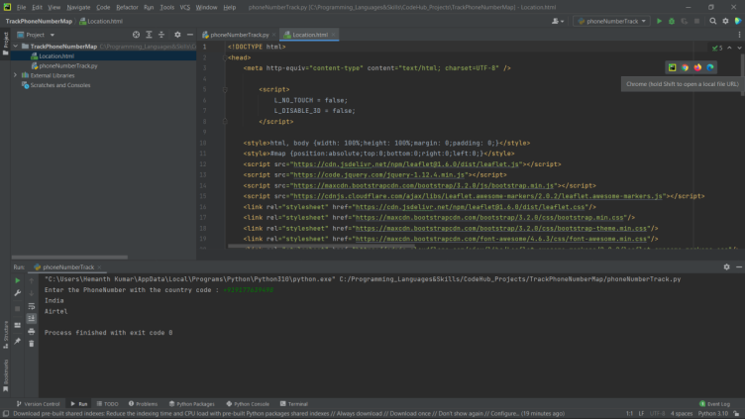
Task: Expand all in Project panel
Action: 149,35
